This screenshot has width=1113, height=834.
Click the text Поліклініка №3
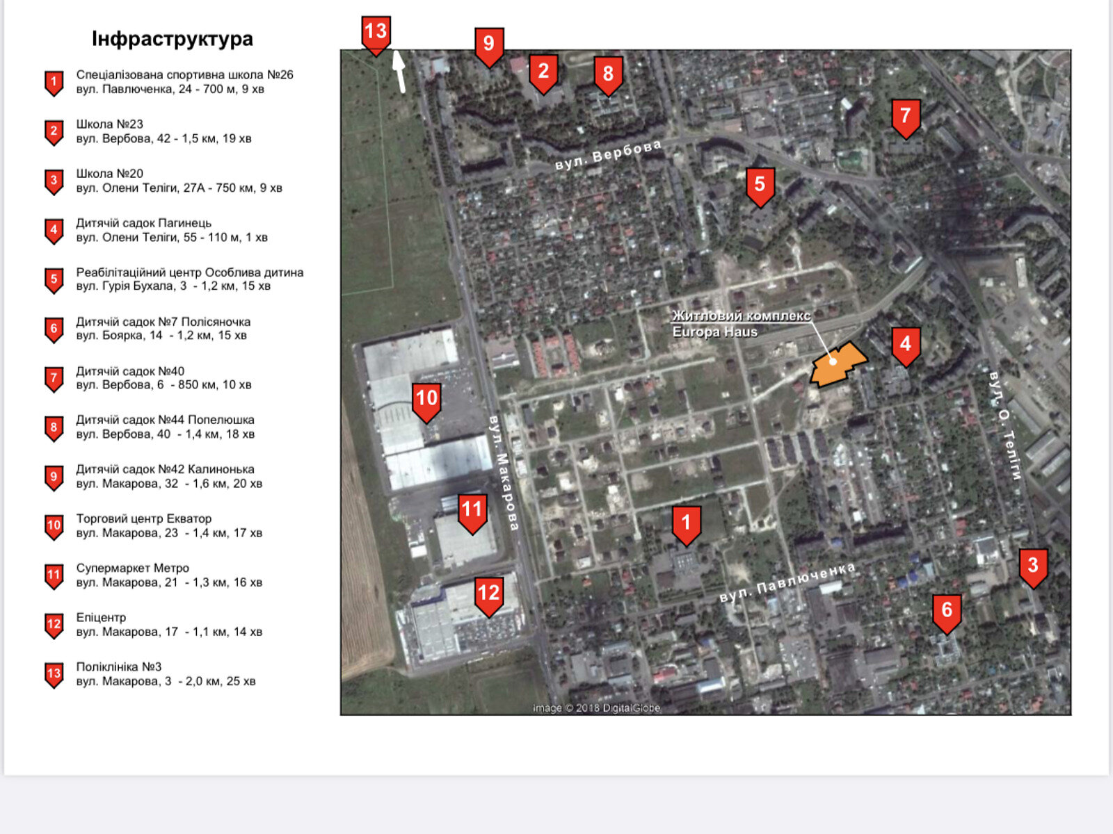[x=119, y=667]
